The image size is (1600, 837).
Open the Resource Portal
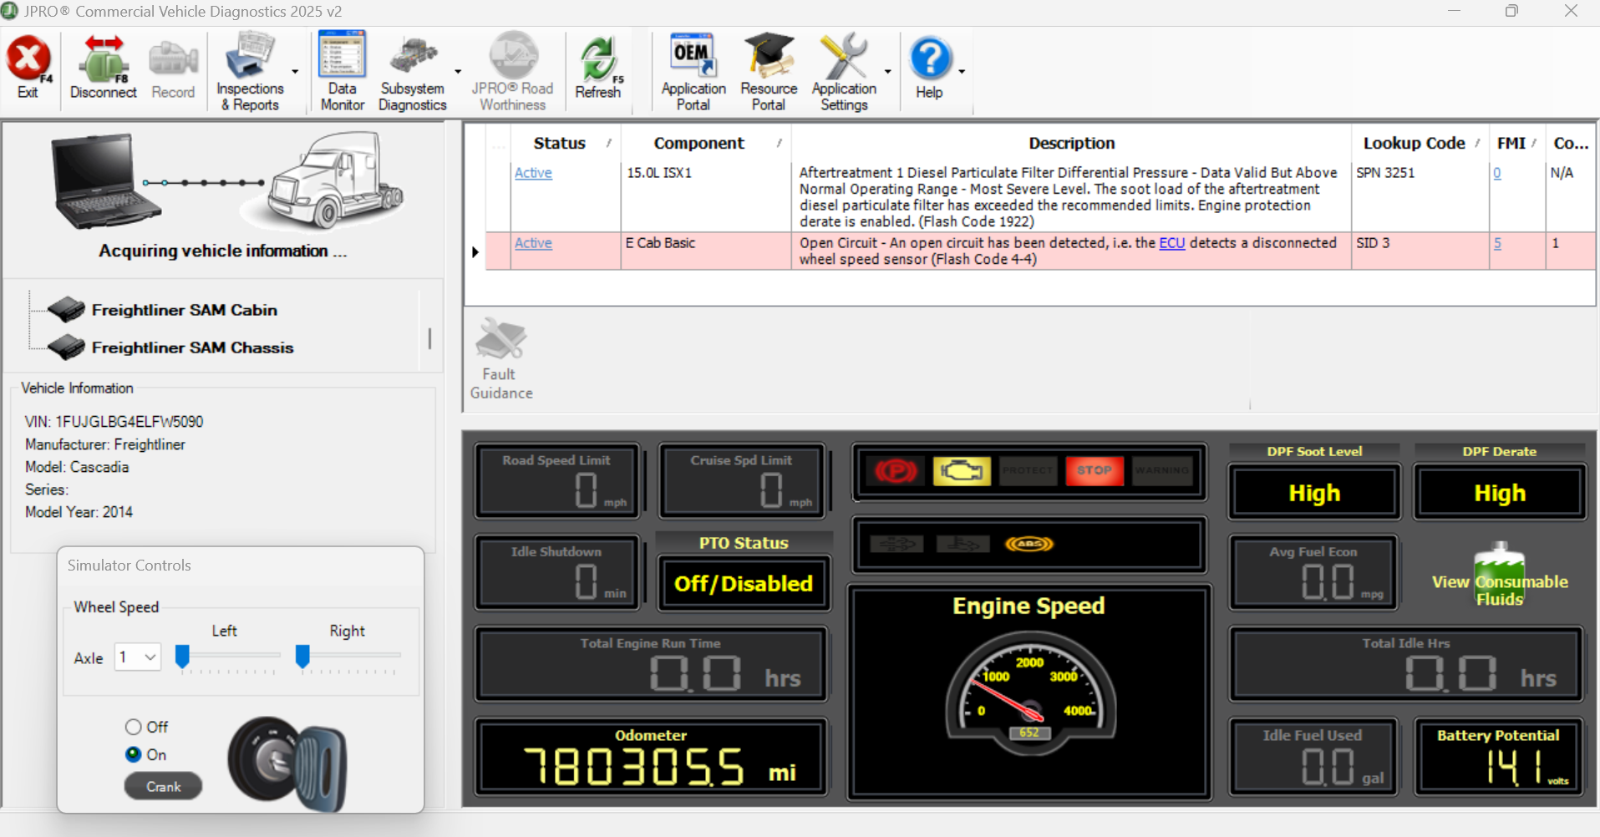click(x=769, y=72)
